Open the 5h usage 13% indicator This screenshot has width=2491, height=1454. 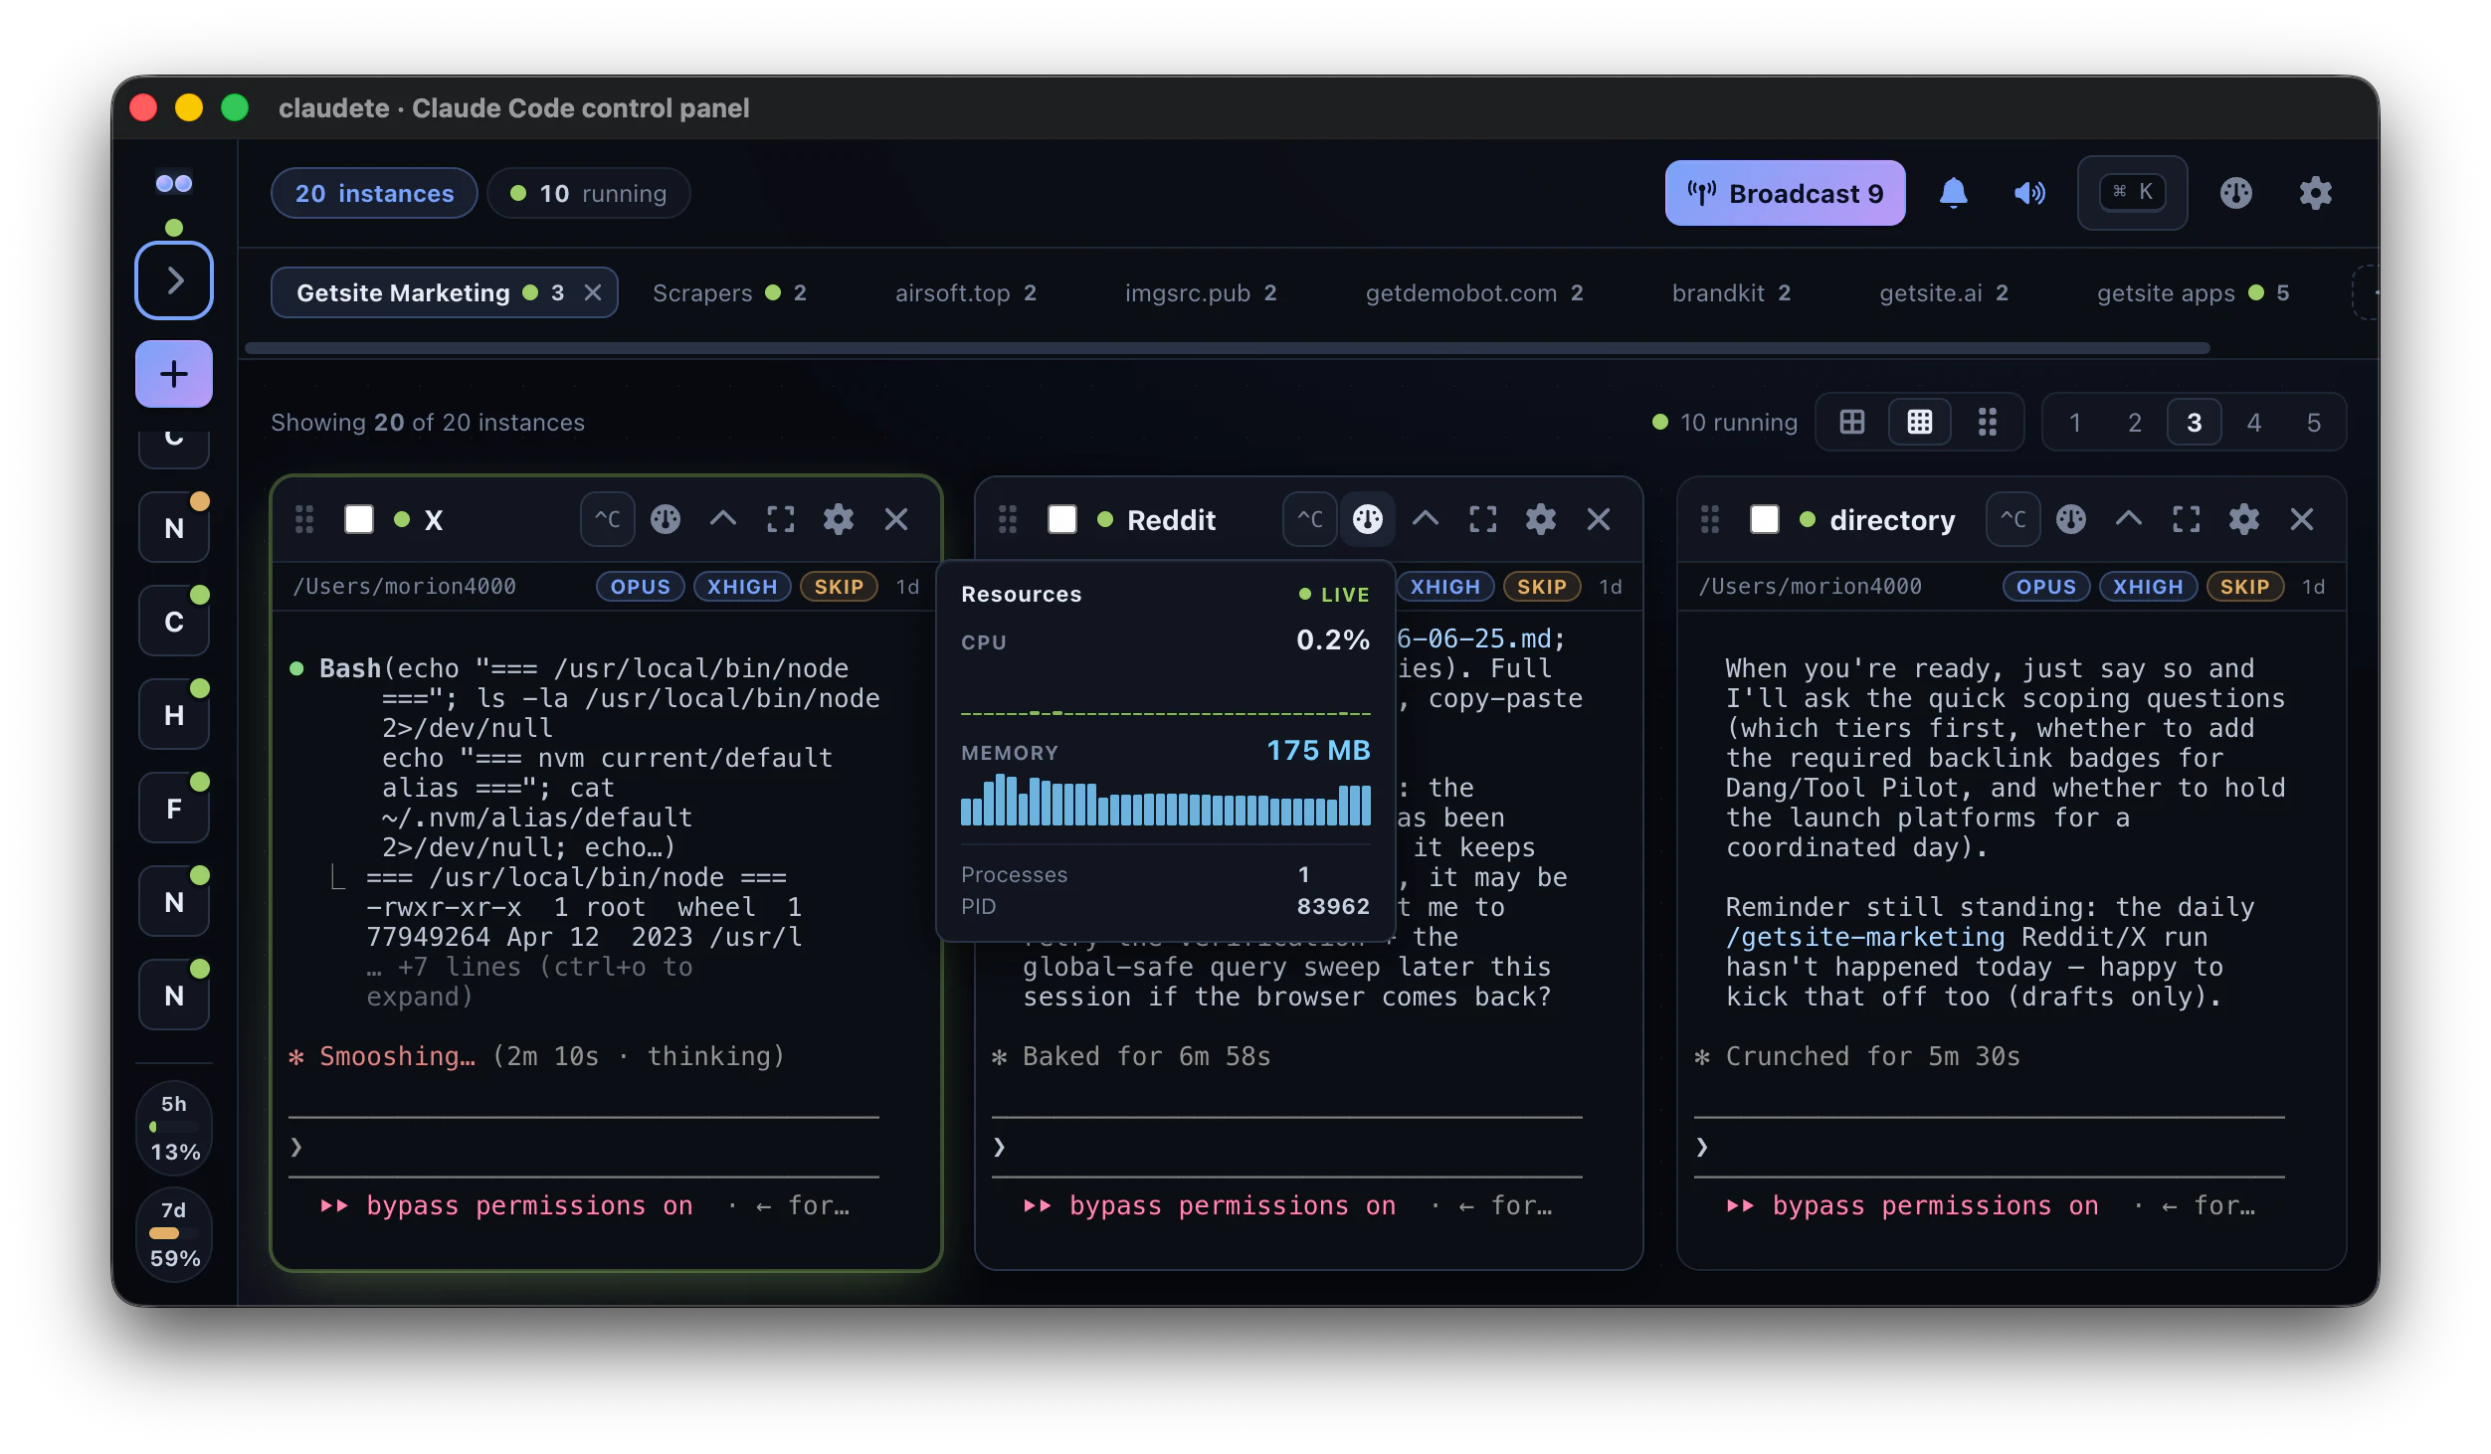[x=174, y=1128]
